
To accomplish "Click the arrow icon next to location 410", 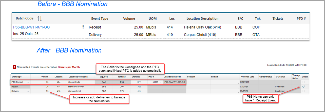I will (65, 91).
